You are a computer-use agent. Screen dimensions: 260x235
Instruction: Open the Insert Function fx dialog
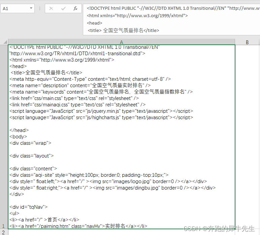pos(75,8)
